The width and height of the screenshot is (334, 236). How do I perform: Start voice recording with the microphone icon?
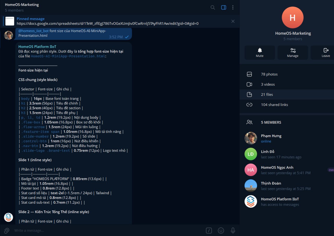[233, 231]
